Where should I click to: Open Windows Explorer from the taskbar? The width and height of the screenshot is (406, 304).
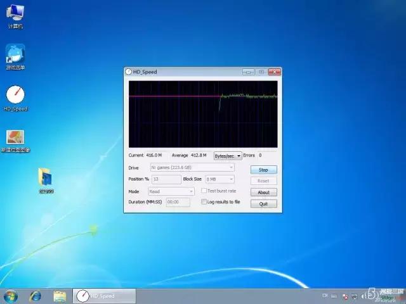60,296
